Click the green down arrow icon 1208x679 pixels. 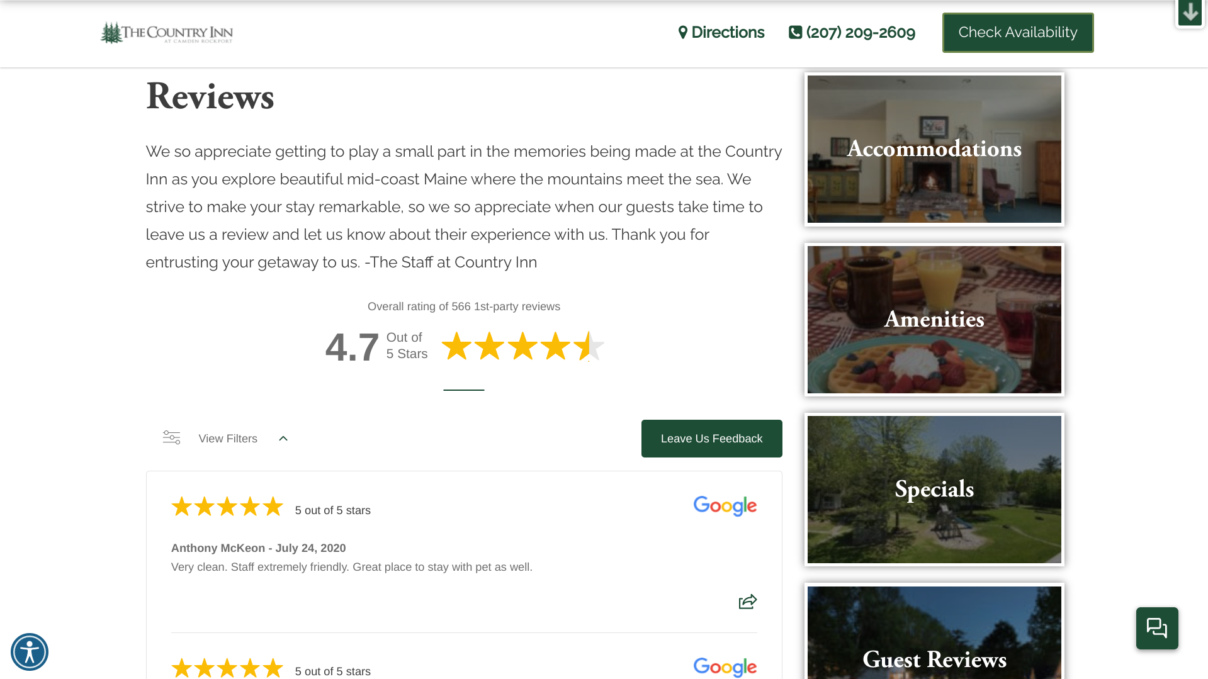pos(1190,13)
